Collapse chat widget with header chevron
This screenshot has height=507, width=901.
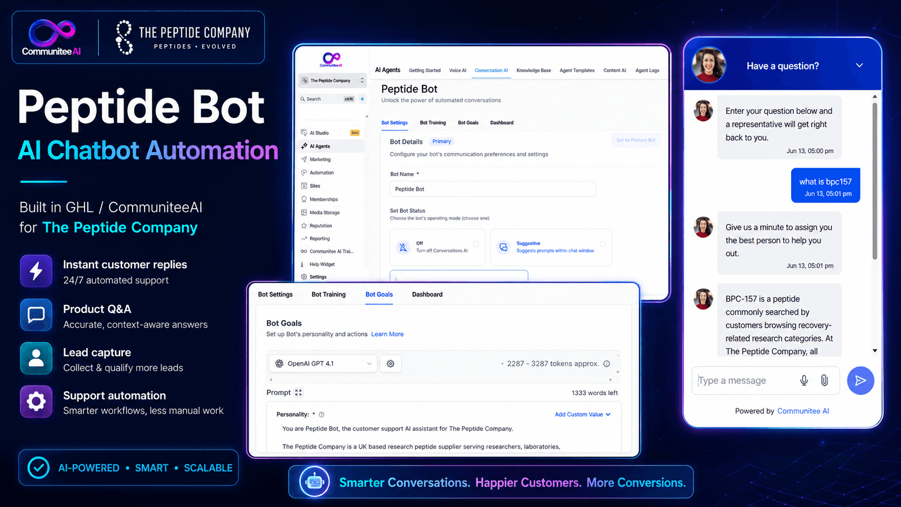click(860, 65)
